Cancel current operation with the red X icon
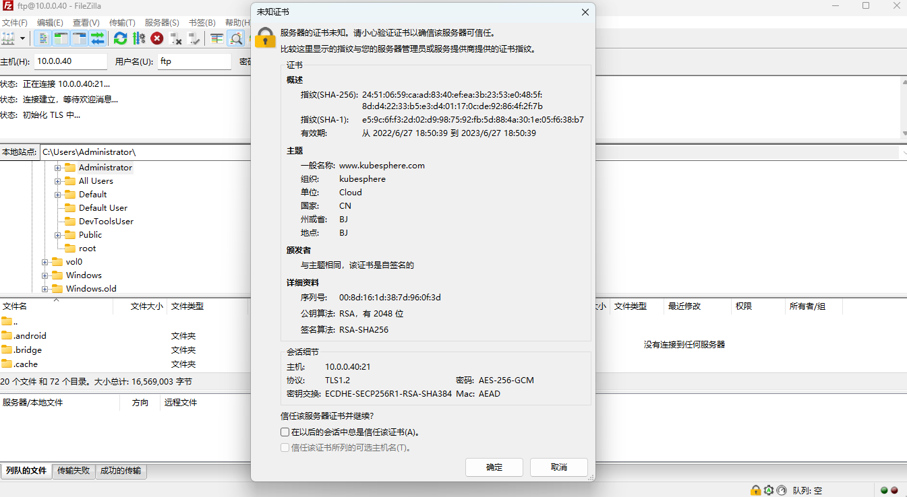 (157, 38)
